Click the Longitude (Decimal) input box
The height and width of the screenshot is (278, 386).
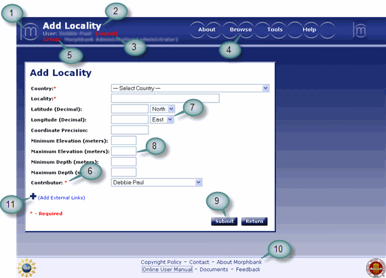[x=130, y=119]
